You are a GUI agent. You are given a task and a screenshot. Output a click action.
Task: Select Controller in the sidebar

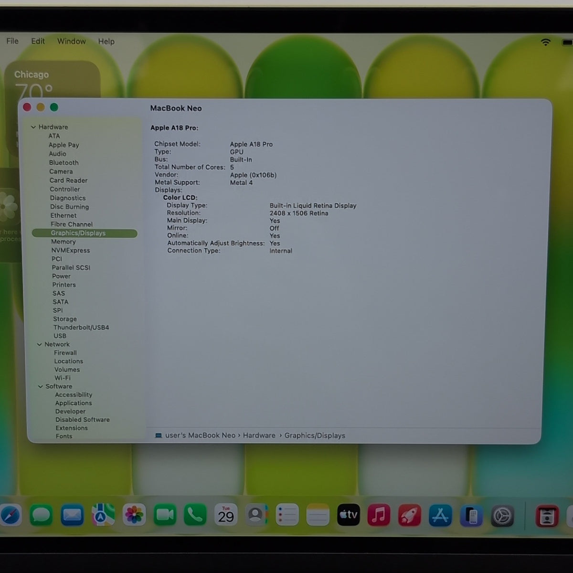64,189
